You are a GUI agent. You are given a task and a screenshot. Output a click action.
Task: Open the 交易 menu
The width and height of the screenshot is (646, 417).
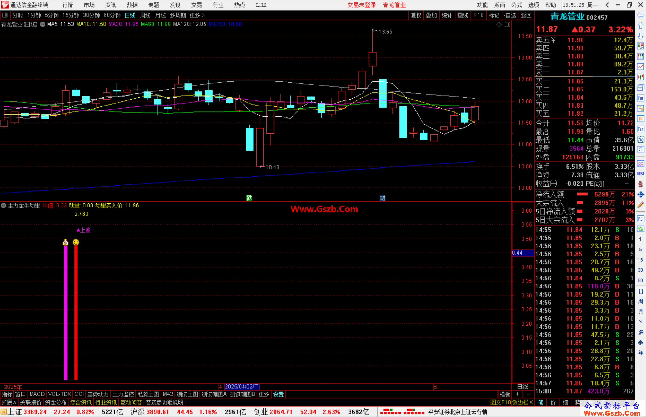(197, 5)
